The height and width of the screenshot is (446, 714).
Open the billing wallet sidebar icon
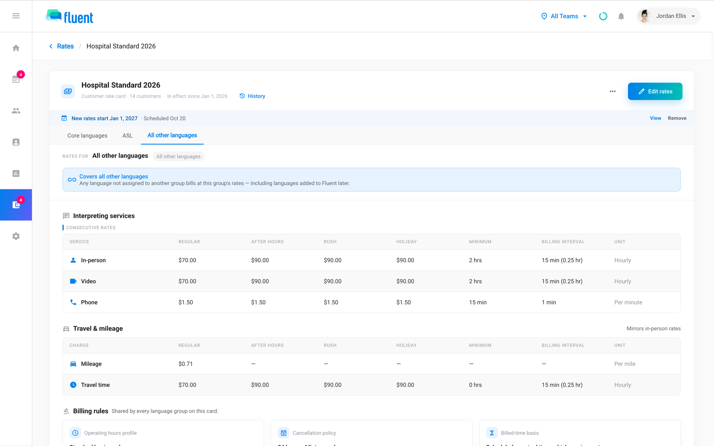pyautogui.click(x=16, y=205)
